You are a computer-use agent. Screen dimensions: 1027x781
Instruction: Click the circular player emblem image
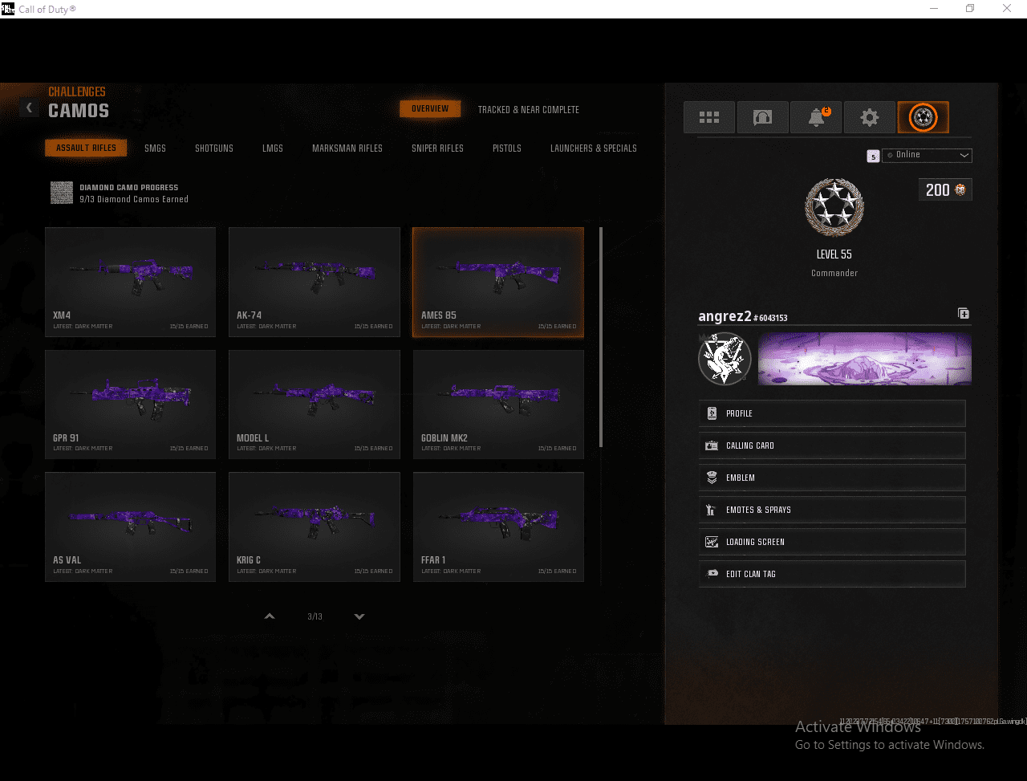coord(724,359)
